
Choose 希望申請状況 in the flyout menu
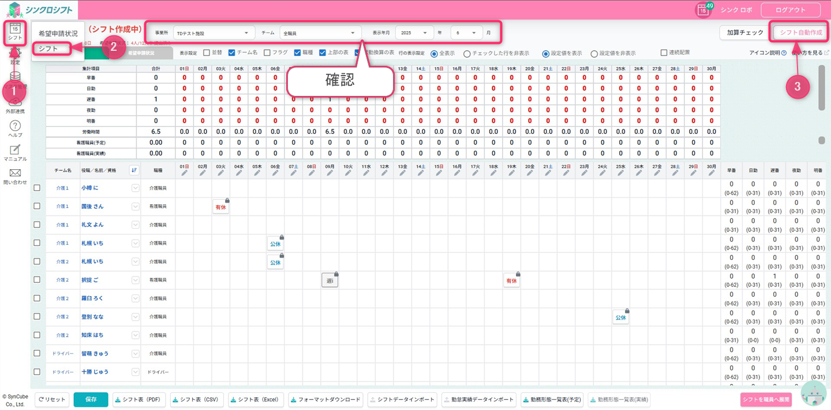(x=58, y=33)
